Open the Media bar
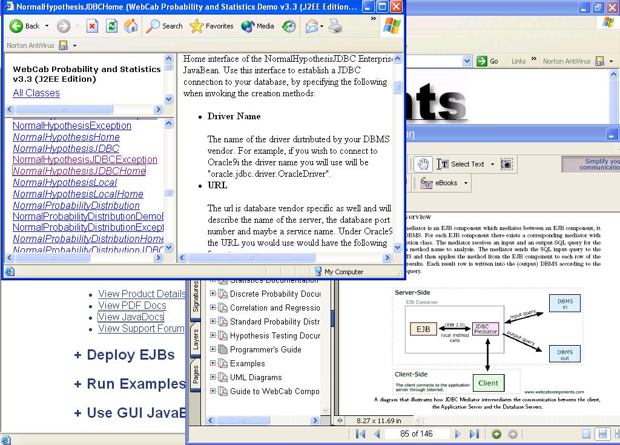The width and height of the screenshot is (620, 445). tap(257, 26)
